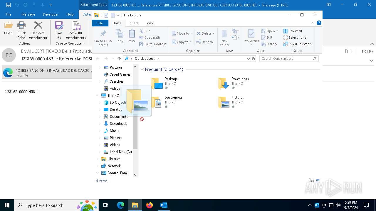The image size is (376, 211).
Task: Click taskbar Type here to search box
Action: (56, 205)
